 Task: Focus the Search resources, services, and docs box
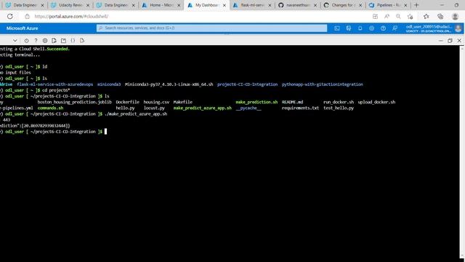[x=211, y=28]
